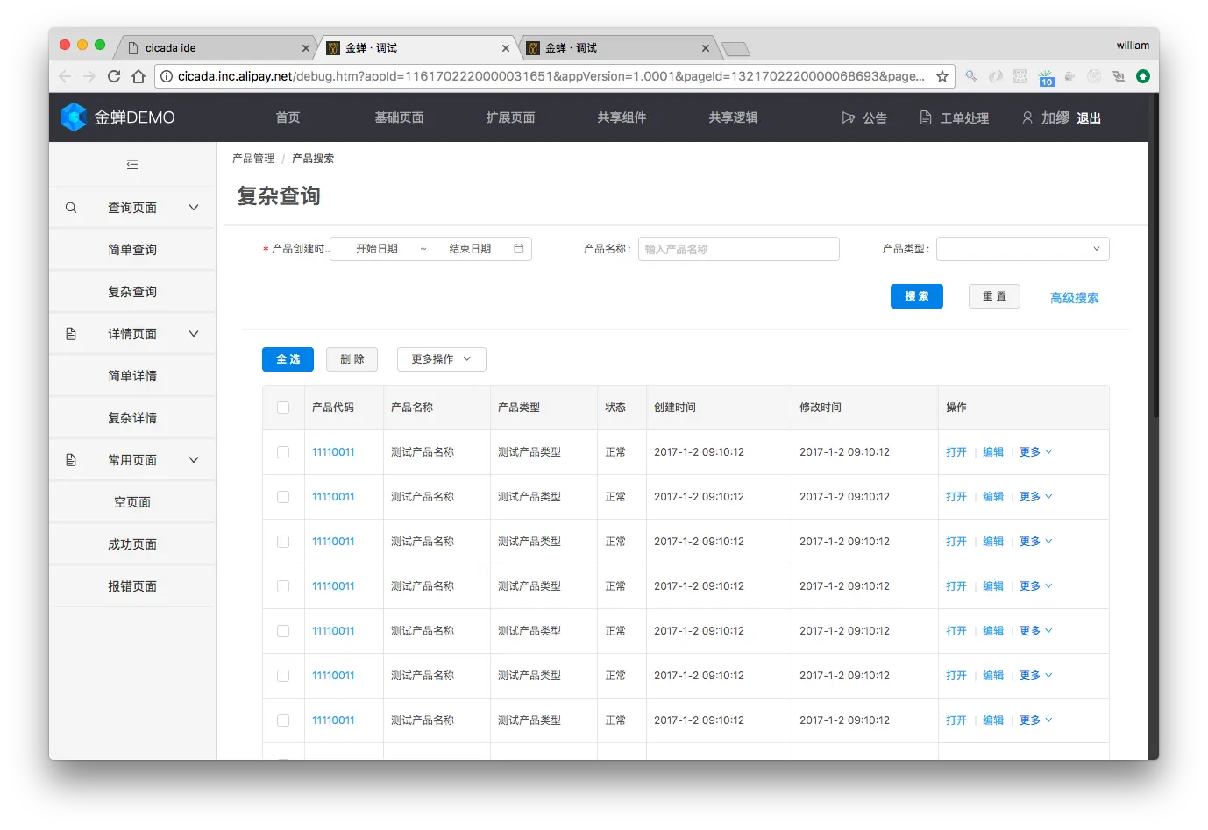Open 报错页面 in the sidebar
Image resolution: width=1208 pixels, height=830 pixels.
point(132,586)
